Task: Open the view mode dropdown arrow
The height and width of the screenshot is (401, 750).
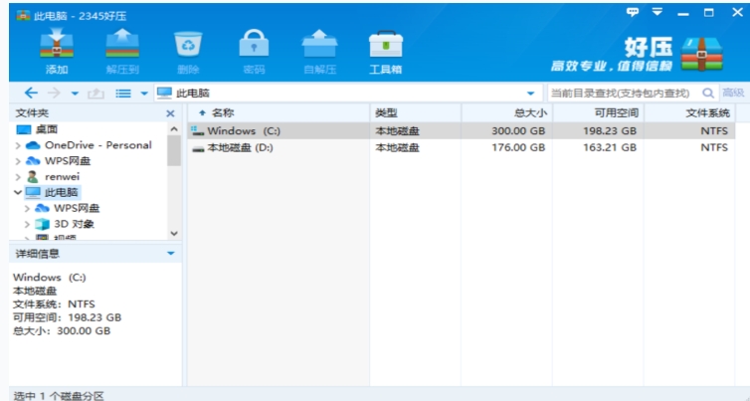Action: (x=144, y=94)
